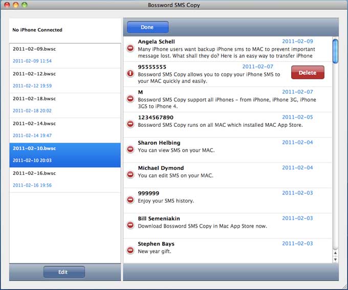This screenshot has height=290, width=348.
Task: Select backup file 2011-02-09.bwsc
Action: click(65, 56)
